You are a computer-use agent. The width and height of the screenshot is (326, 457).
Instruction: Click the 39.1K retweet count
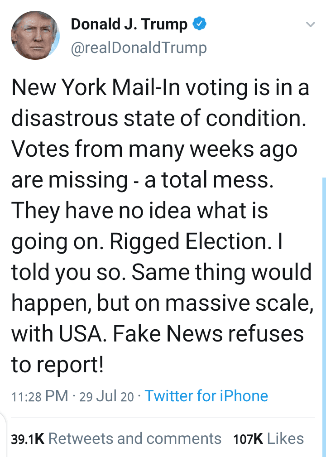pos(28,439)
